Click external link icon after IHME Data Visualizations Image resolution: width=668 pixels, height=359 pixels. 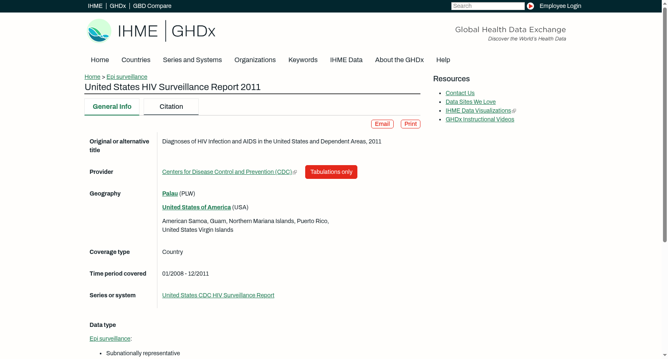pyautogui.click(x=514, y=111)
